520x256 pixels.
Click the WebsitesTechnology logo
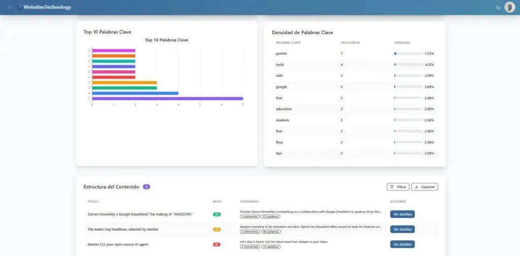[44, 7]
